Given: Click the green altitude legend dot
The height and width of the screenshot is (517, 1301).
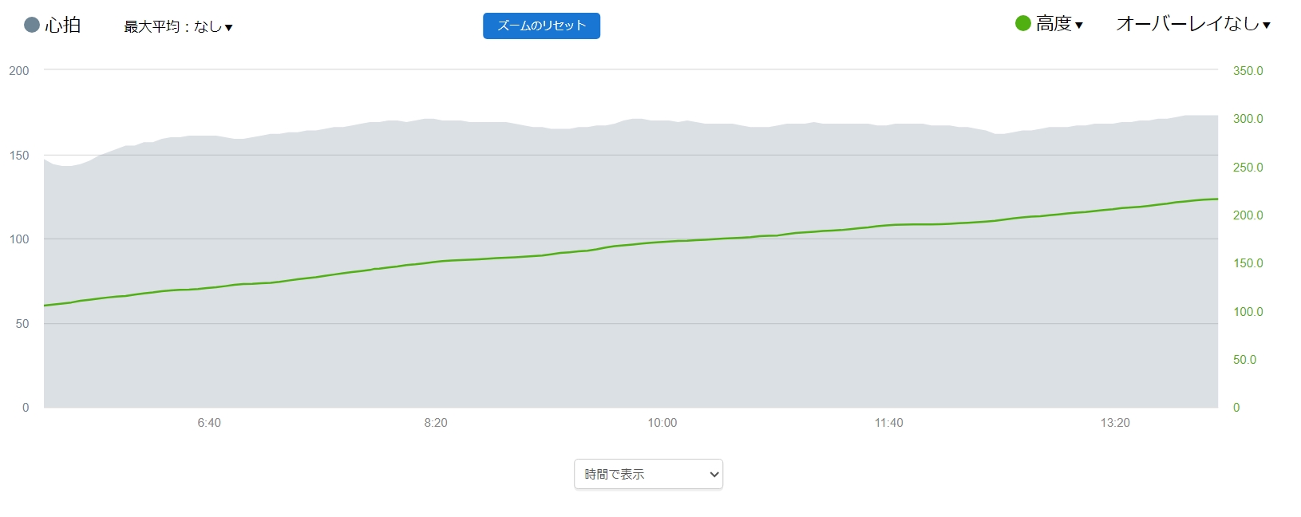Looking at the screenshot, I should coord(1022,24).
